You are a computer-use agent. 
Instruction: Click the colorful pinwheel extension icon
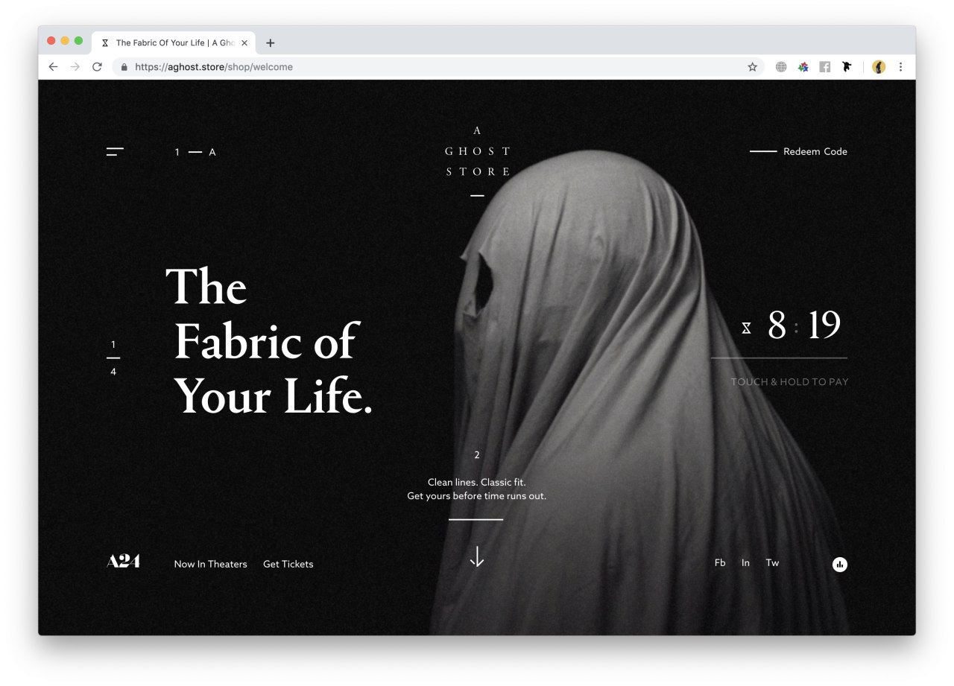click(x=803, y=67)
